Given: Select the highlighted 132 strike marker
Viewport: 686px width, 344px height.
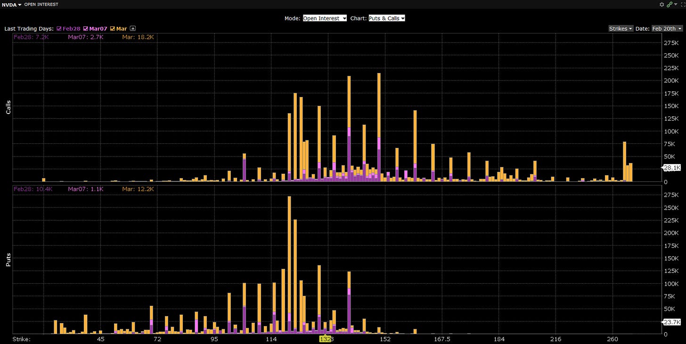Looking at the screenshot, I should 325,339.
